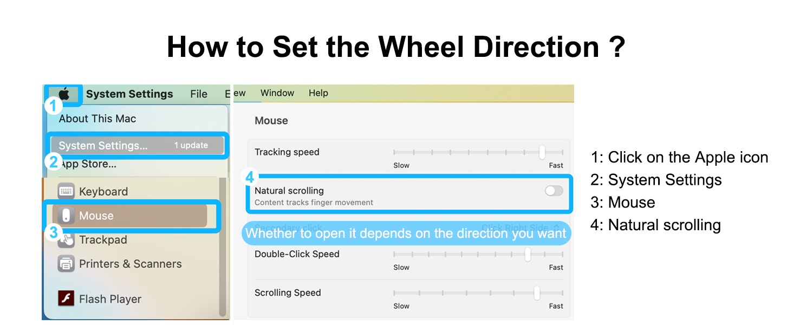
Task: Click the Apple logo icon
Action: coord(64,94)
